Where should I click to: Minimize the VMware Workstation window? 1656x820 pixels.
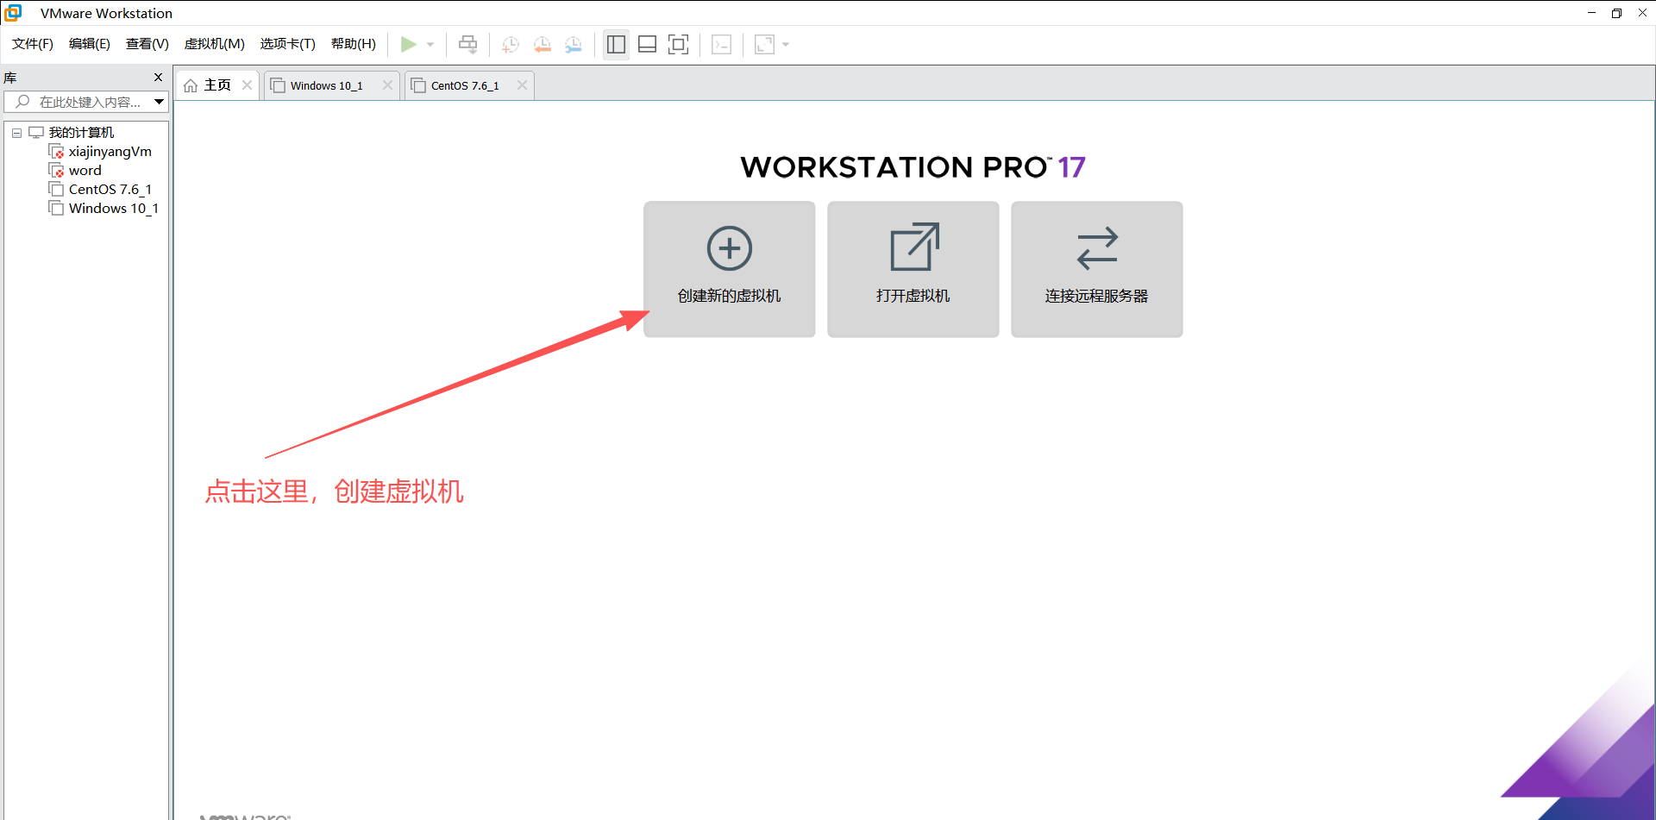point(1591,13)
